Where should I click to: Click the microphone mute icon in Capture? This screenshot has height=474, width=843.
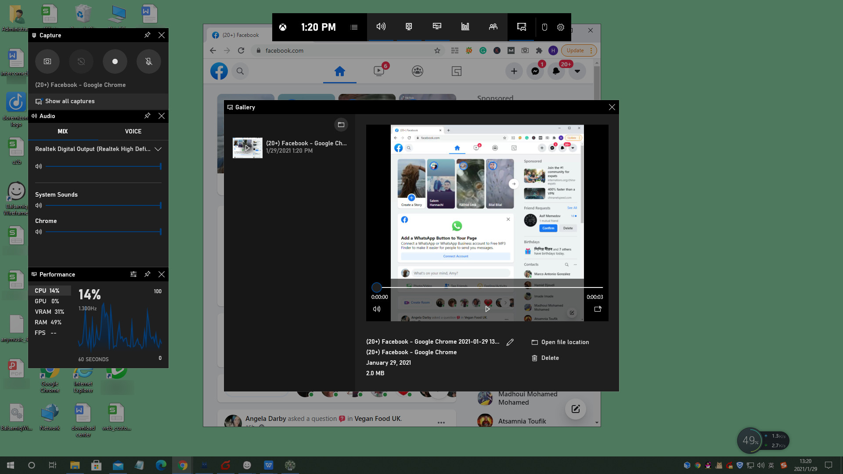148,61
